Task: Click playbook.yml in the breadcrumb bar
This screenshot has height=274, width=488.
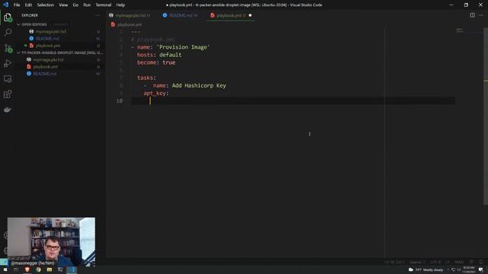Action: (130, 24)
